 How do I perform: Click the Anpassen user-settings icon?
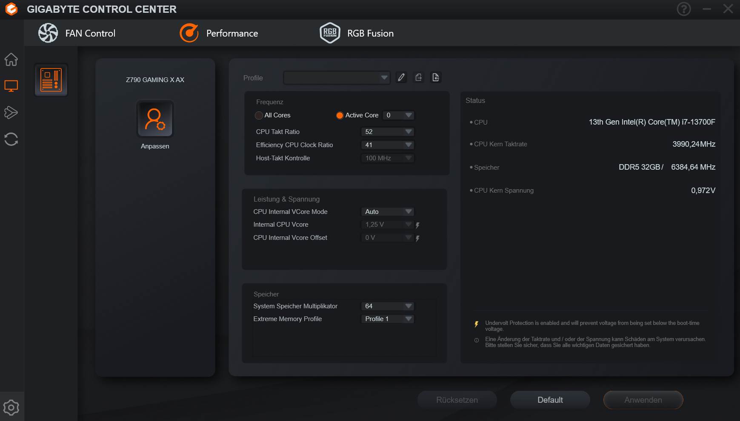[155, 119]
